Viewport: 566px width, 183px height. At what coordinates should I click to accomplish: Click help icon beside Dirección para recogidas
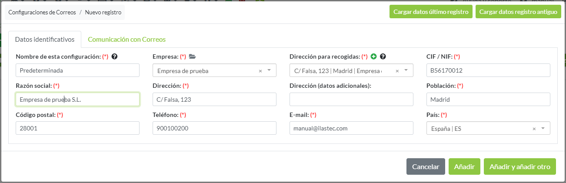click(383, 57)
